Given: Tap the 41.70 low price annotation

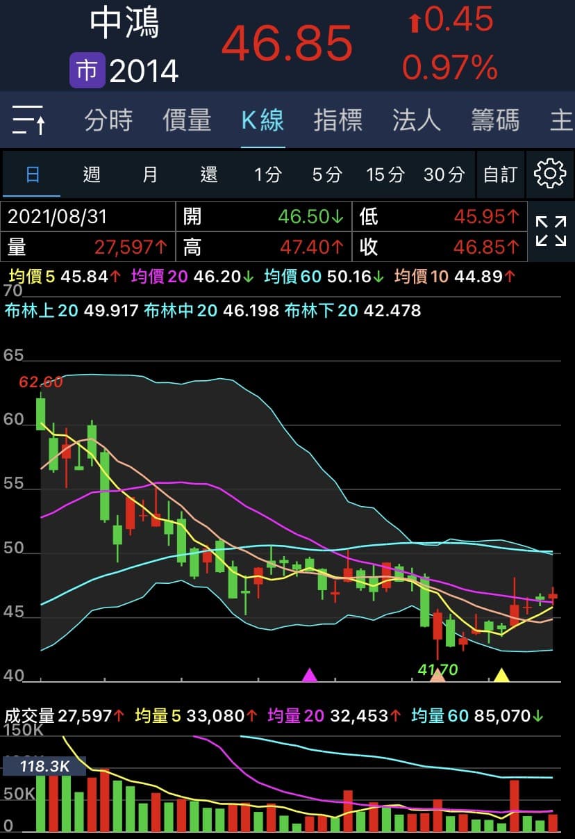Looking at the screenshot, I should tap(437, 669).
